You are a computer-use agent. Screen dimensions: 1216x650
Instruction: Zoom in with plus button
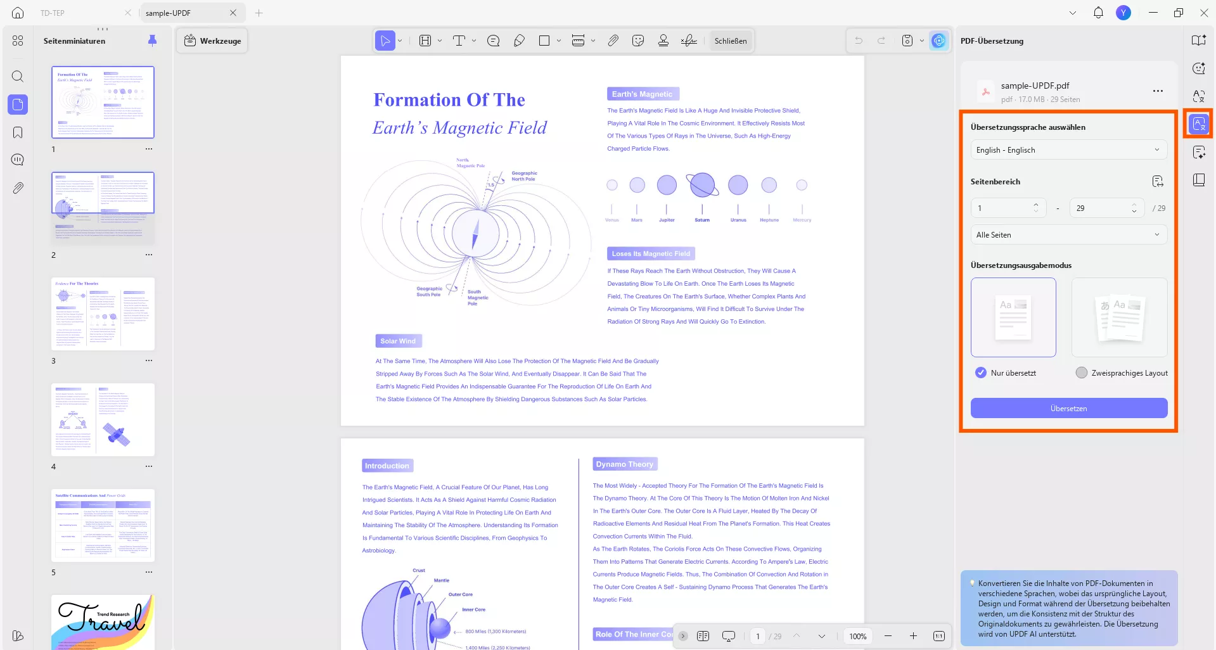coord(913,636)
